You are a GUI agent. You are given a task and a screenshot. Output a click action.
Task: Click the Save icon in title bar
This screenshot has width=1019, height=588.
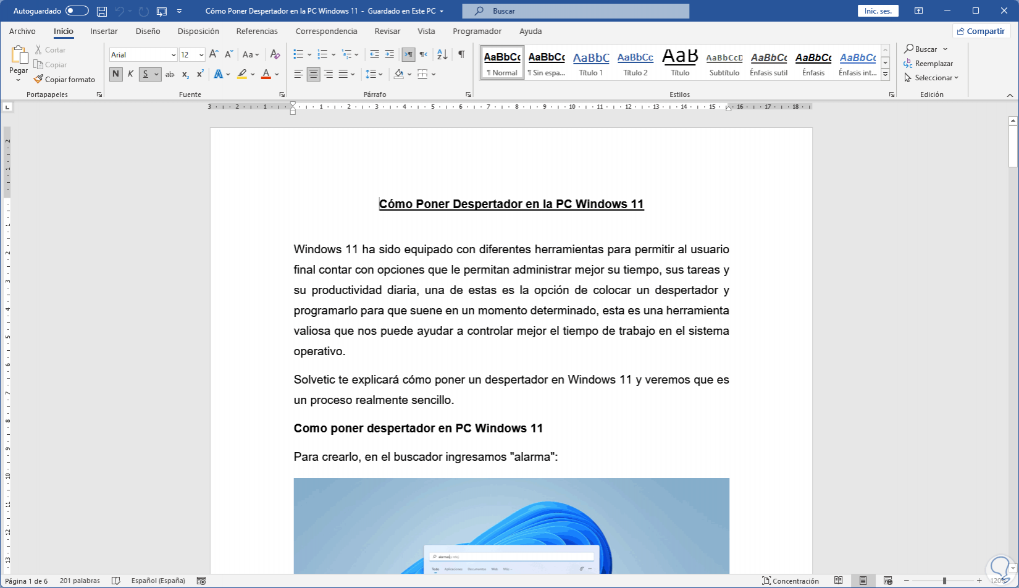click(102, 11)
